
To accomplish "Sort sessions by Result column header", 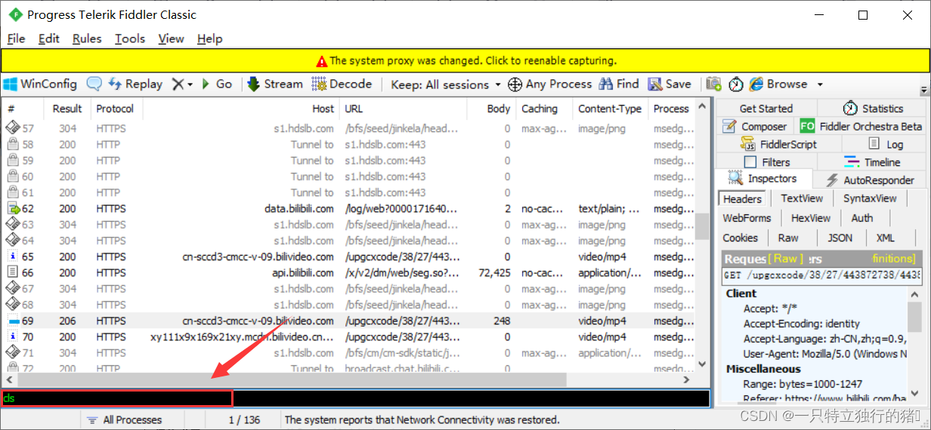I will click(x=67, y=109).
